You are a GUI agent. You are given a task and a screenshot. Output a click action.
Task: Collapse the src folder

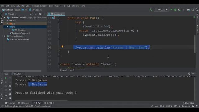pos(7,27)
